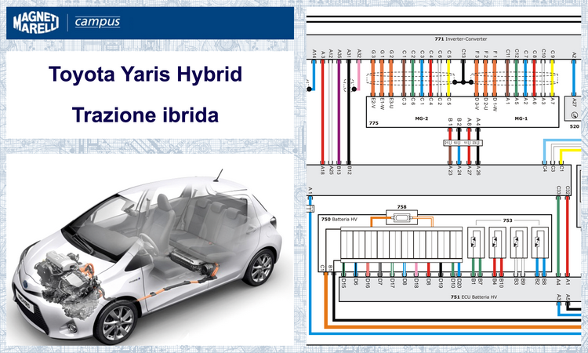Image resolution: width=588 pixels, height=353 pixels.
Task: Click pin label 'A26'
Action: pyautogui.click(x=478, y=170)
